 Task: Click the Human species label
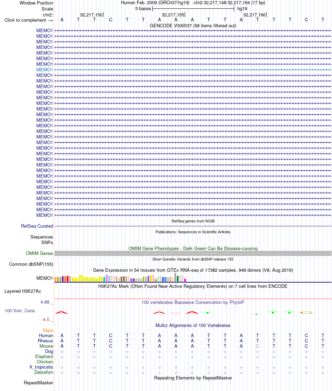(x=46, y=336)
